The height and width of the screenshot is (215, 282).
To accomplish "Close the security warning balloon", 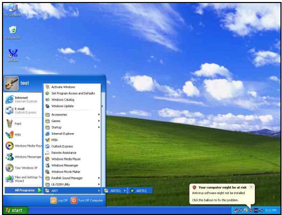I will pyautogui.click(x=251, y=187).
